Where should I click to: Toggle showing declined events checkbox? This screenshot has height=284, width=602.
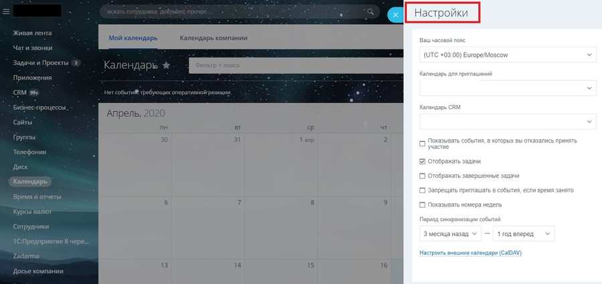coord(422,144)
